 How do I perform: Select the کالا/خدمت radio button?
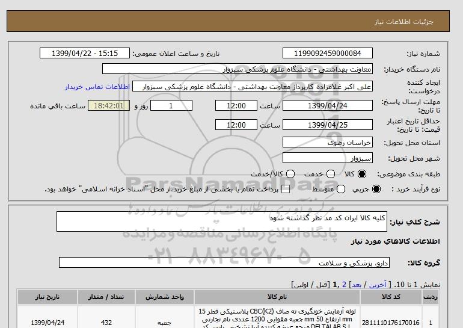[290, 174]
